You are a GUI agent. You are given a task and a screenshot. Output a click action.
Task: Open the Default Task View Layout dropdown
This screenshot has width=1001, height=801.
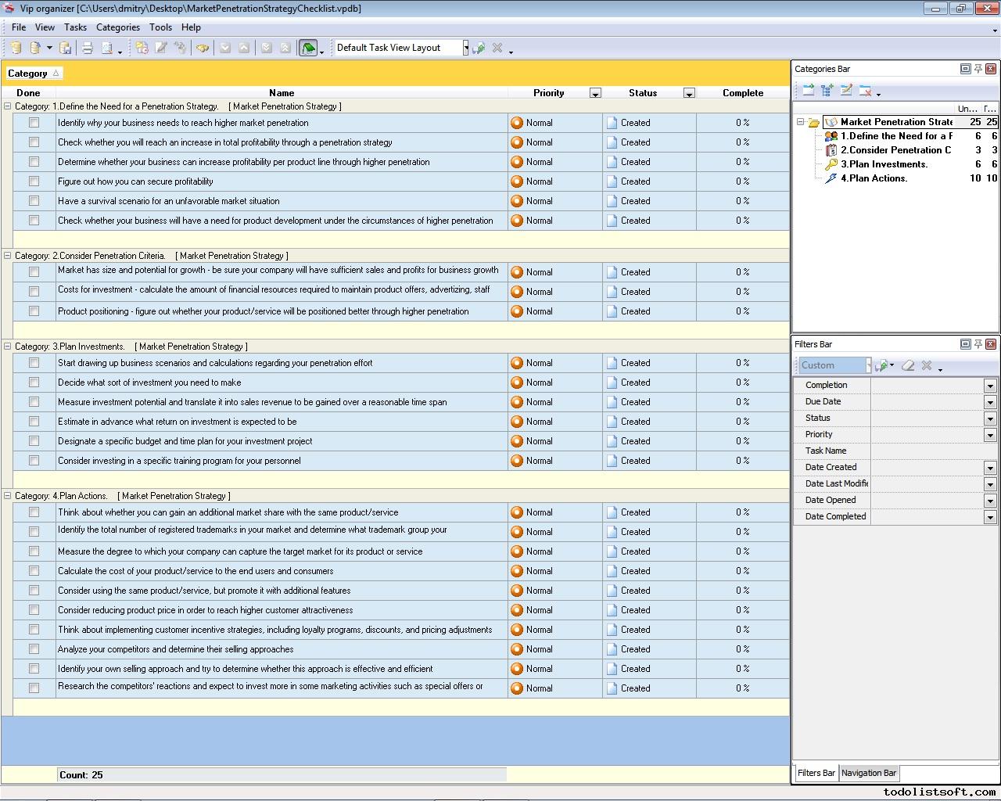click(x=465, y=48)
